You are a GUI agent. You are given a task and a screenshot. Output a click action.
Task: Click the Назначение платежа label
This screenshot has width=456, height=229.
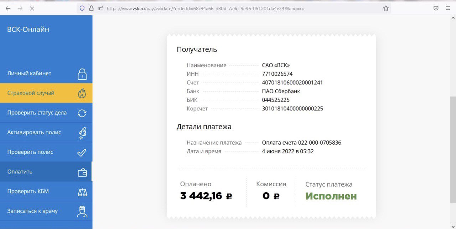click(x=214, y=143)
